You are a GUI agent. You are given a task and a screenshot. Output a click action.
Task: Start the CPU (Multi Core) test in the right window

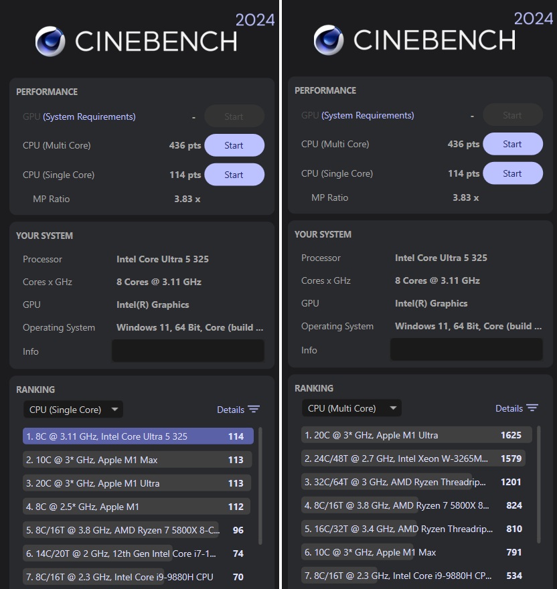(513, 144)
